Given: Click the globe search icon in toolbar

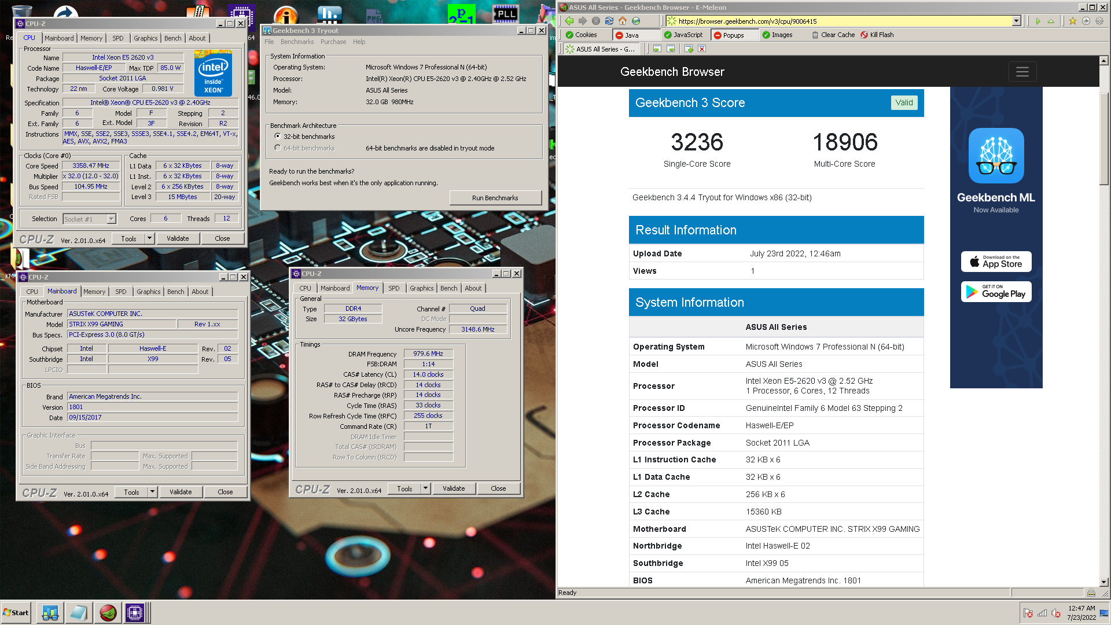Looking at the screenshot, I should pyautogui.click(x=636, y=21).
